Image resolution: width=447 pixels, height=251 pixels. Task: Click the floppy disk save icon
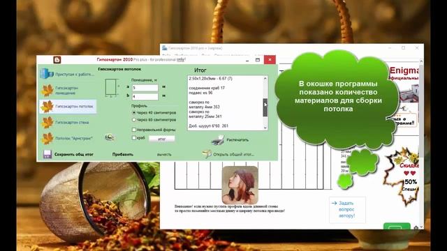click(47, 154)
